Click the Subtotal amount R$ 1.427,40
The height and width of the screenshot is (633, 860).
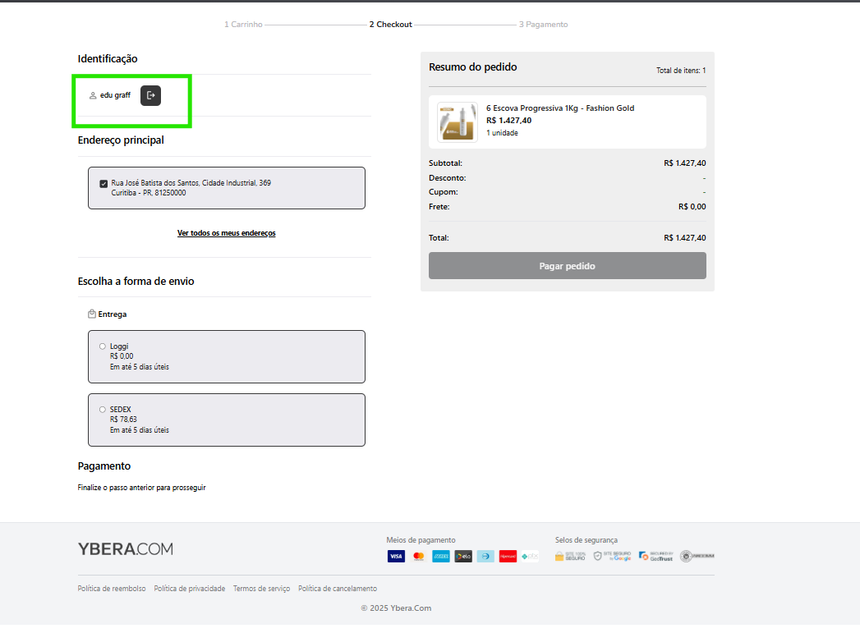point(685,163)
